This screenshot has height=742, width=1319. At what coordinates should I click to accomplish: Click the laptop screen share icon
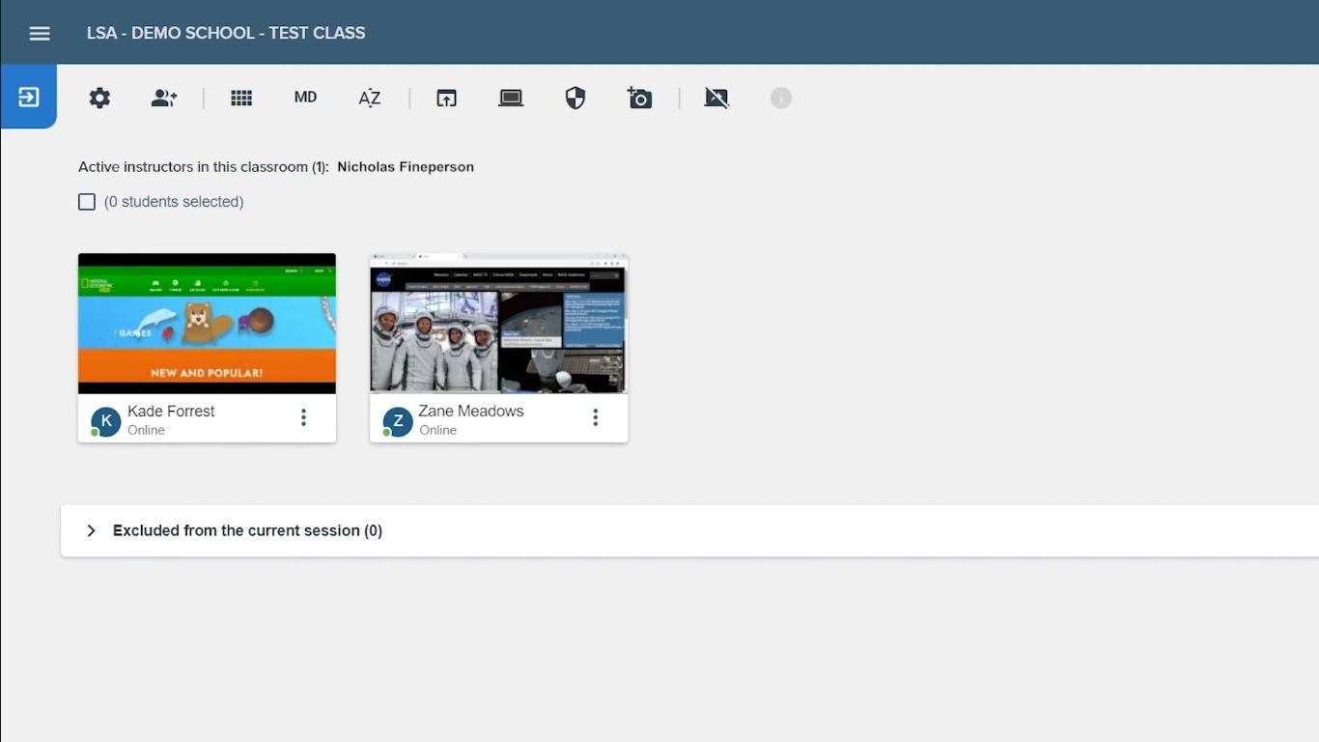(x=511, y=98)
